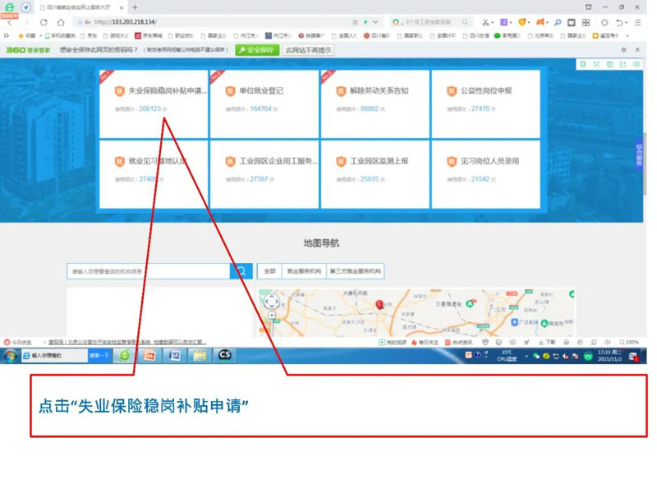Click the 工业园区监测上报 shield icon
This screenshot has height=493, width=657.
pos(341,162)
